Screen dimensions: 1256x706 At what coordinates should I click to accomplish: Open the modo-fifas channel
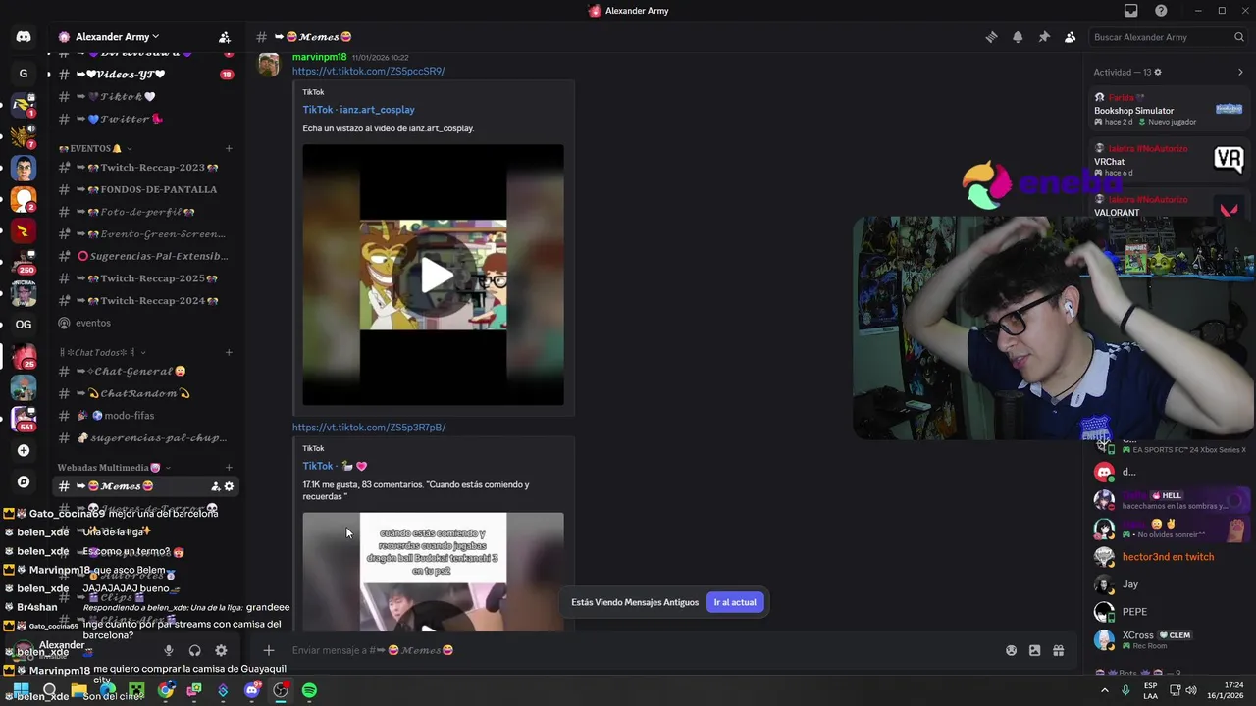coord(145,416)
